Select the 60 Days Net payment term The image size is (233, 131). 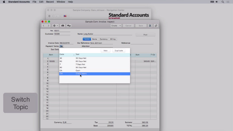(94, 61)
